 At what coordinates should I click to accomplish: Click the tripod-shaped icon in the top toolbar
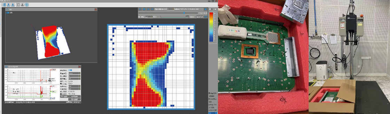pyautogui.click(x=22, y=5)
